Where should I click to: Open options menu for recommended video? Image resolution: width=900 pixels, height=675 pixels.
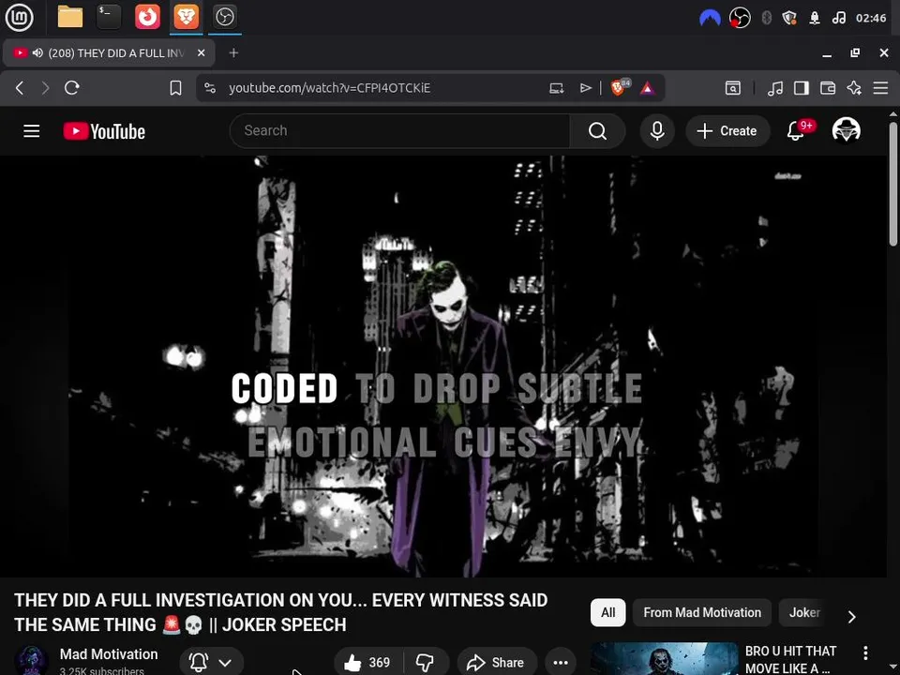[865, 652]
